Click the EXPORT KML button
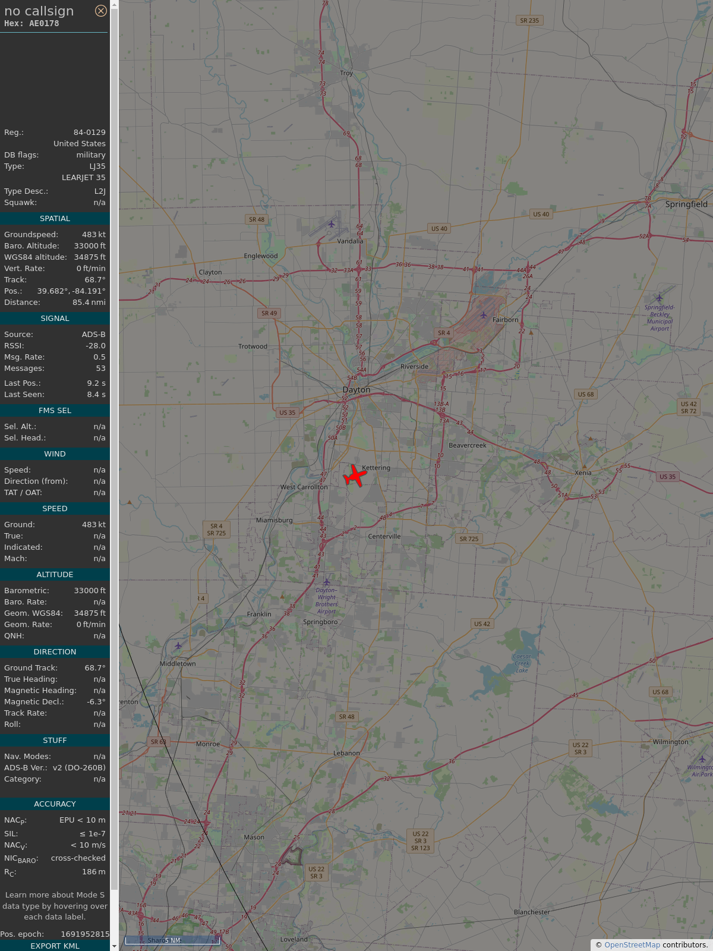This screenshot has height=951, width=713. tap(55, 946)
